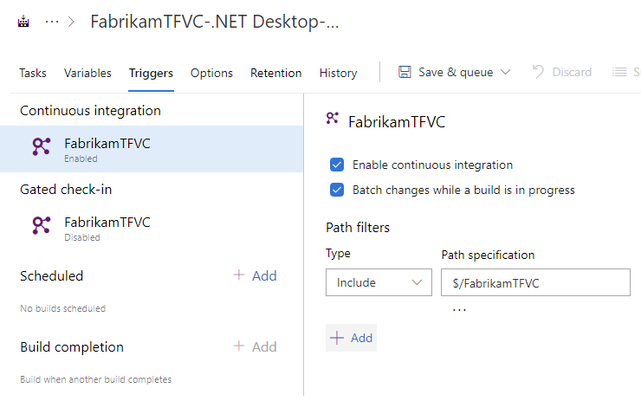Click the summary list icon in toolbar
The image size is (641, 401).
tap(619, 72)
